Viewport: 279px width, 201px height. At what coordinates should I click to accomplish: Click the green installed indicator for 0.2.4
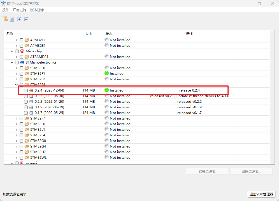[x=106, y=90]
